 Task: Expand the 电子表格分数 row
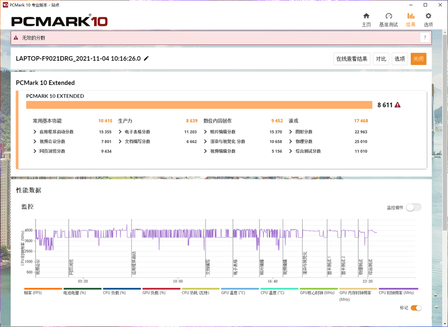click(120, 132)
